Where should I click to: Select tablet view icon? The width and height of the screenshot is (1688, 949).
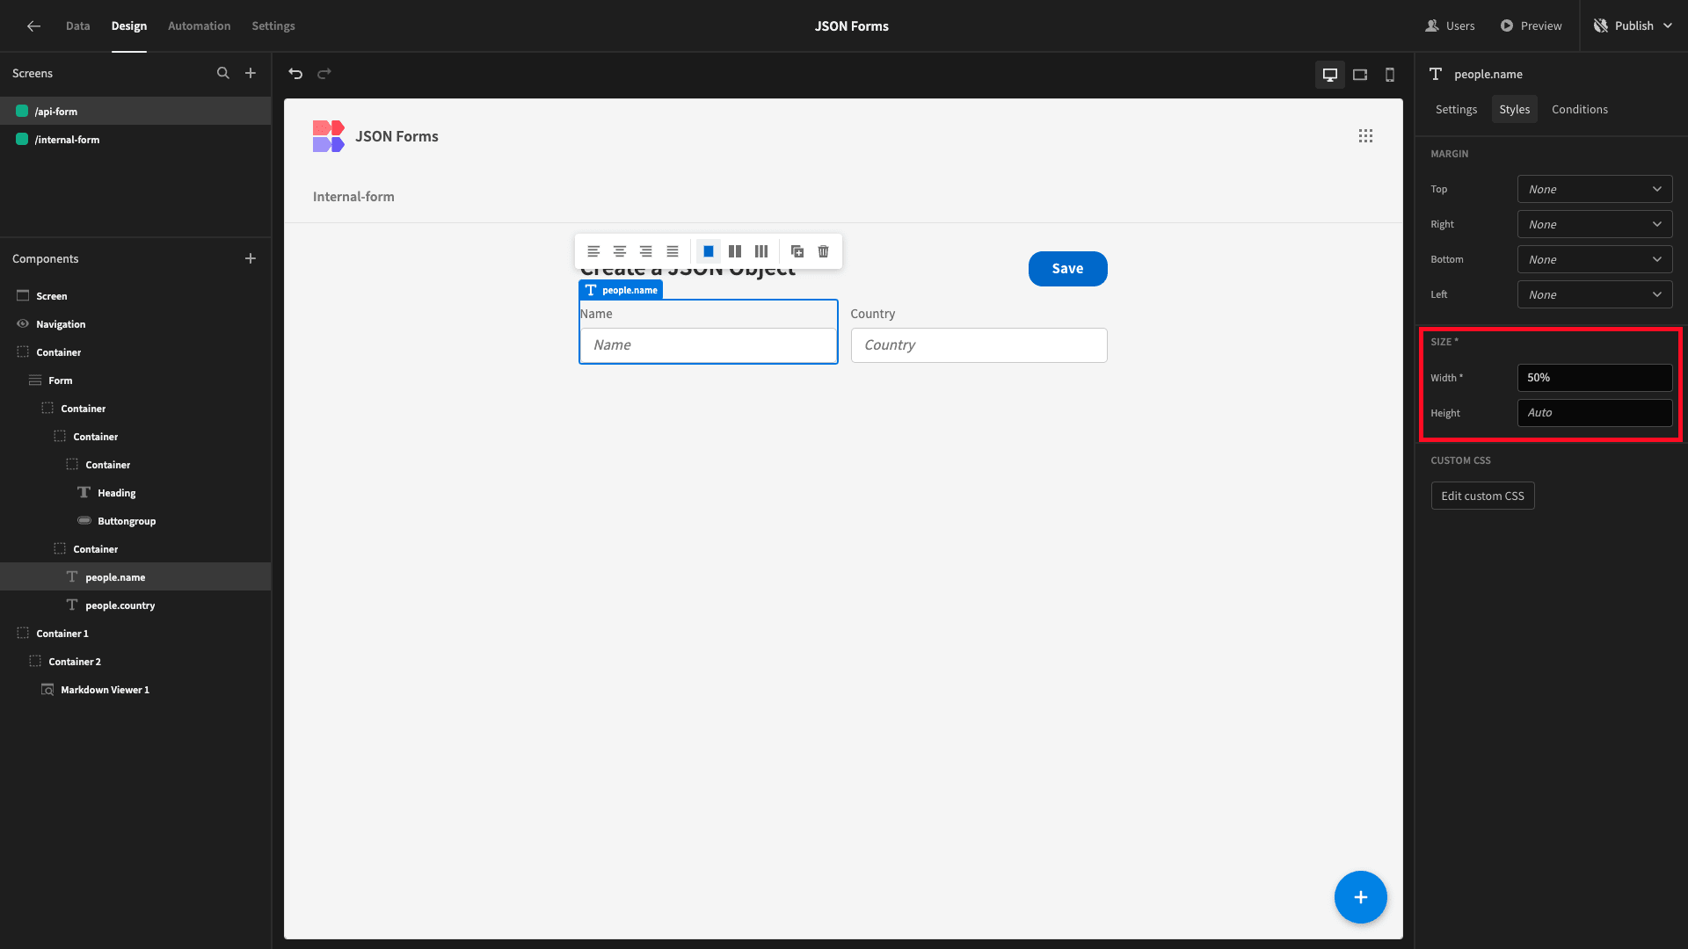pos(1360,74)
